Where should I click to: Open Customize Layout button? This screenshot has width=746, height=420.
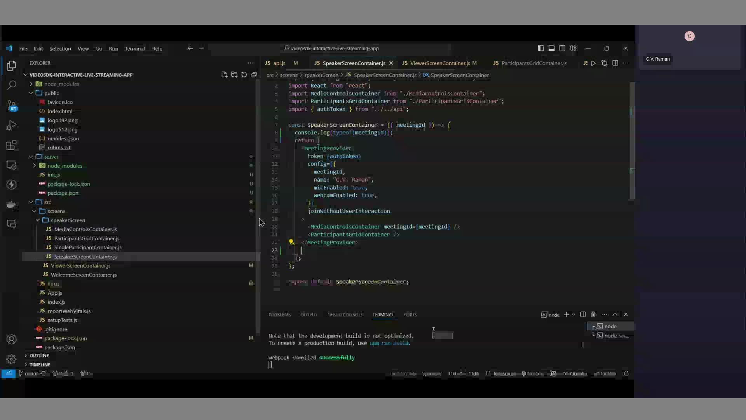573,48
